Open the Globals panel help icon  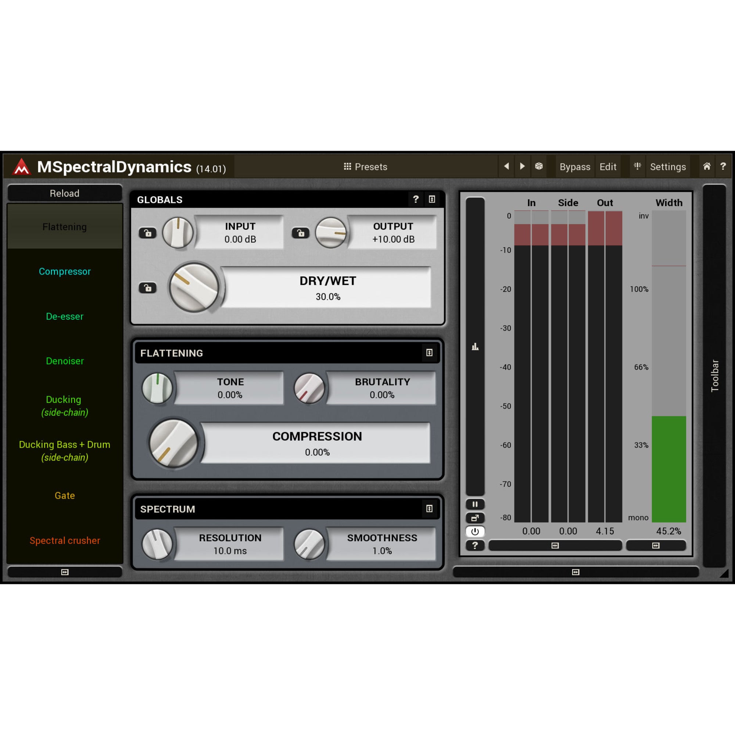pos(416,199)
